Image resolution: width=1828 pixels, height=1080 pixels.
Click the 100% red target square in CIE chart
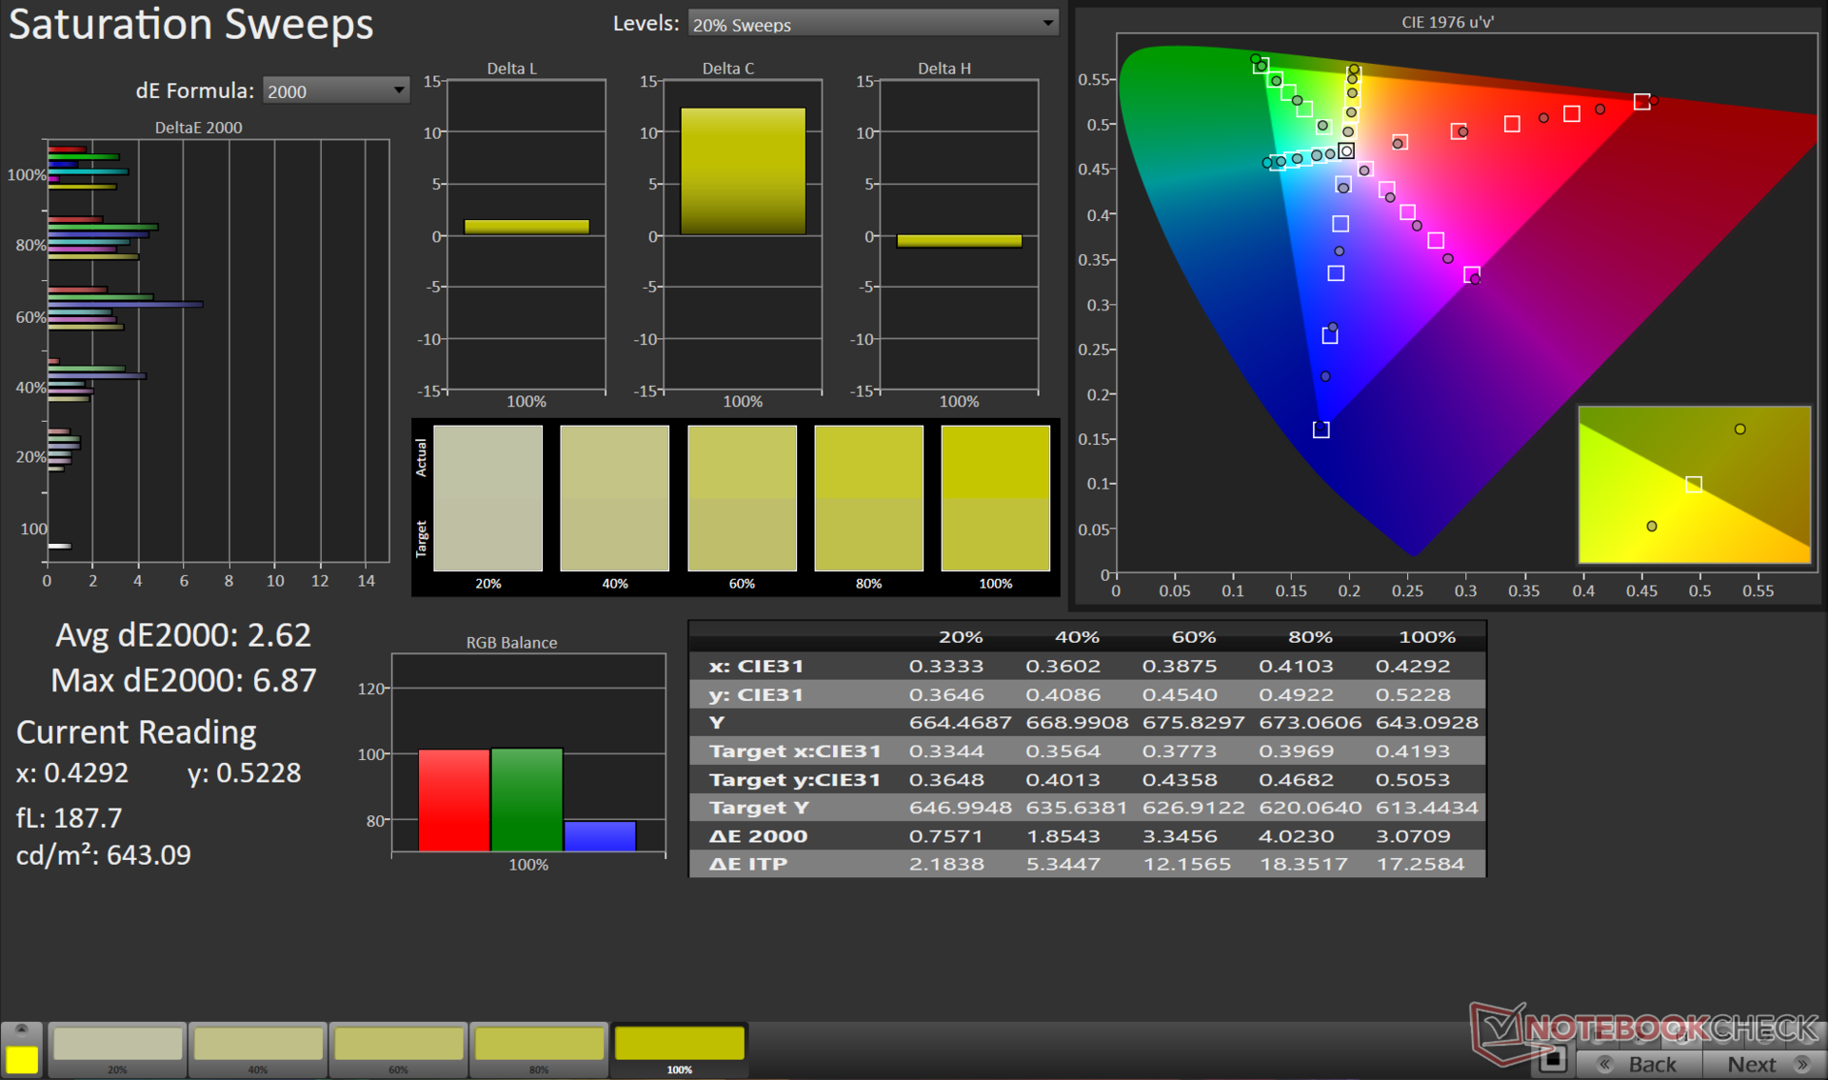coord(1641,102)
